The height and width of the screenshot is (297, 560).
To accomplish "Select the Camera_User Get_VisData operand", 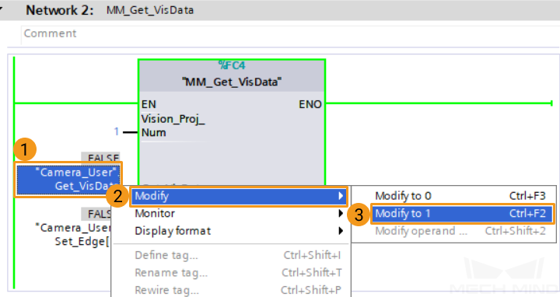I will (x=68, y=179).
